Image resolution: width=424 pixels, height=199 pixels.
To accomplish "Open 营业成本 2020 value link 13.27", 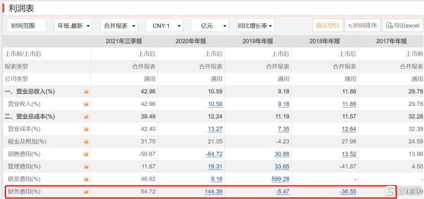I will 215,129.
